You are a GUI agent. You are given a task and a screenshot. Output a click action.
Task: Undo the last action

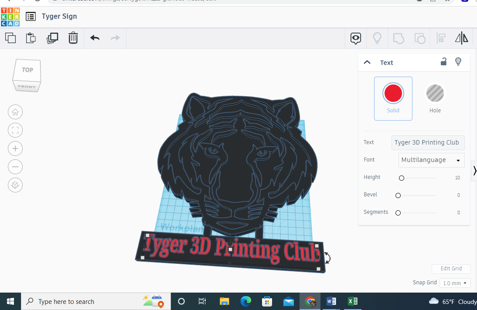coord(95,38)
